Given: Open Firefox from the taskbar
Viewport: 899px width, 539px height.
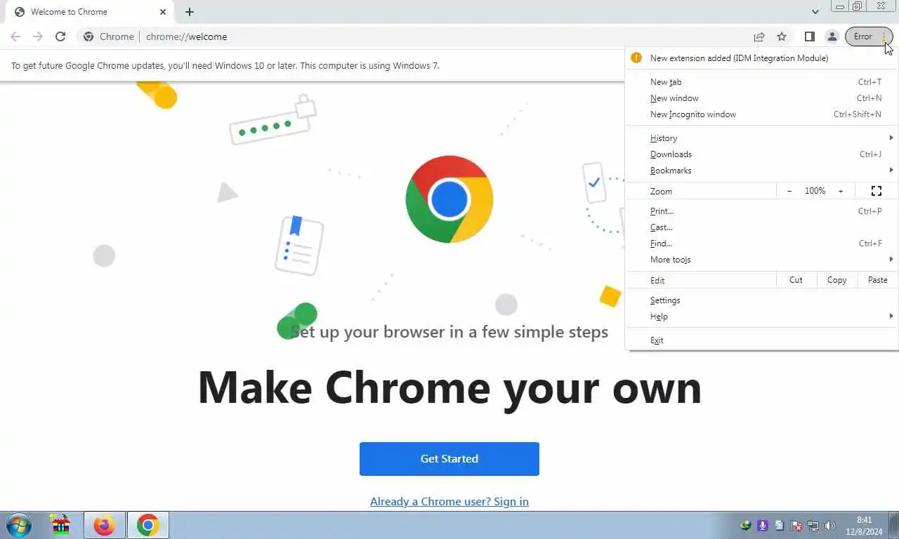Looking at the screenshot, I should tap(105, 525).
